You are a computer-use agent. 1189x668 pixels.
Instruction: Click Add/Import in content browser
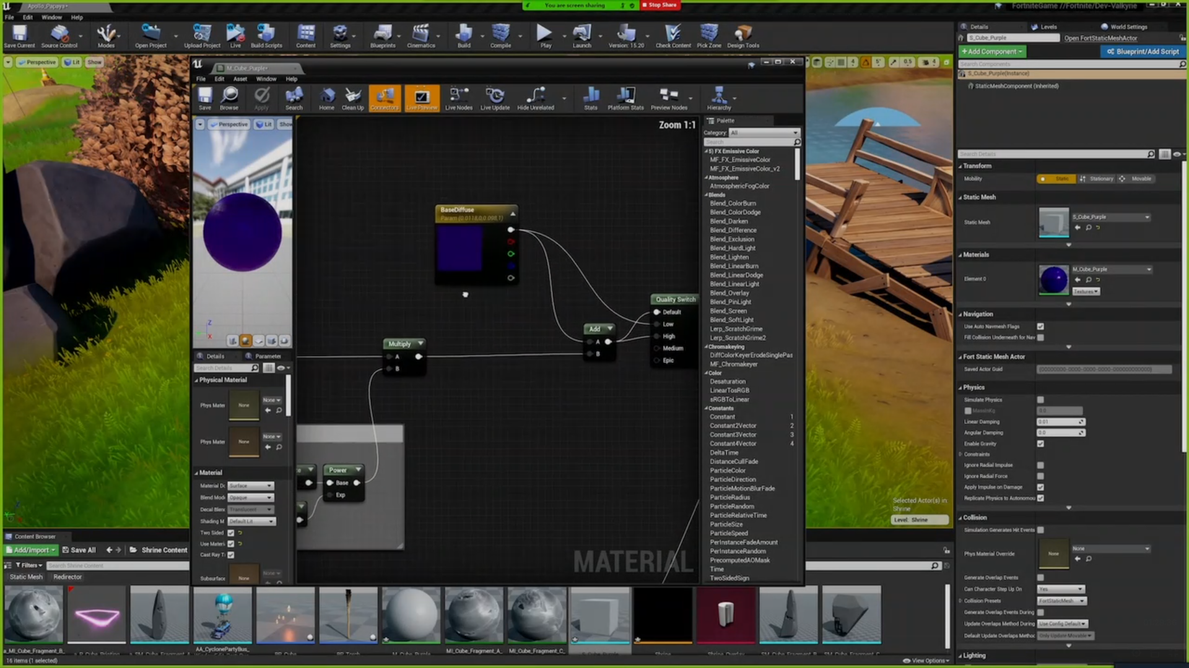tap(30, 550)
